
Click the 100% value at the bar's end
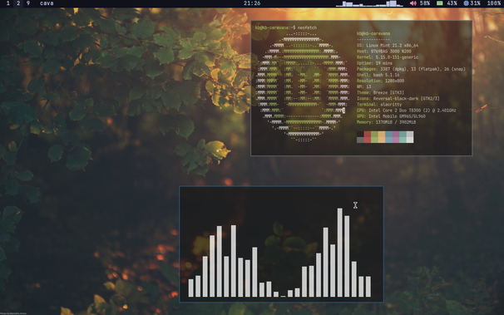coord(494,3)
